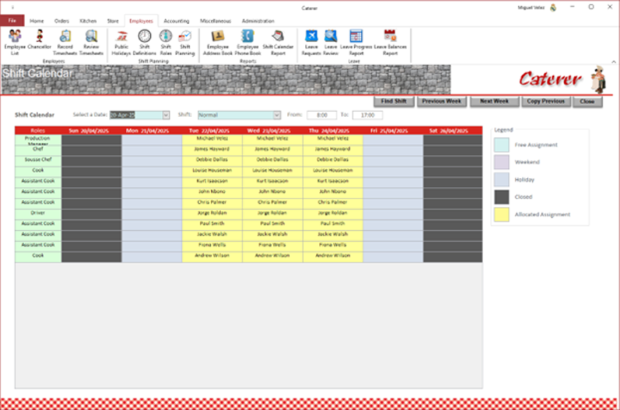
Task: Open the Employee List
Action: (x=14, y=42)
